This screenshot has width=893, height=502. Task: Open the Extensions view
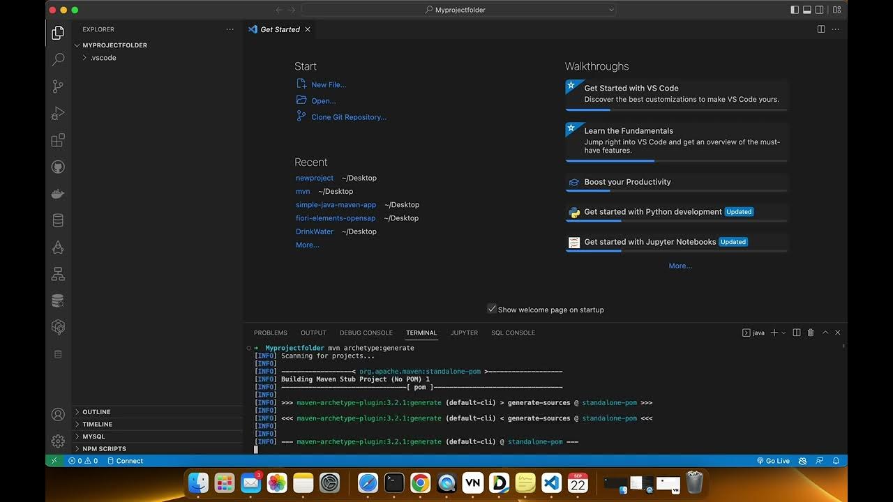58,140
